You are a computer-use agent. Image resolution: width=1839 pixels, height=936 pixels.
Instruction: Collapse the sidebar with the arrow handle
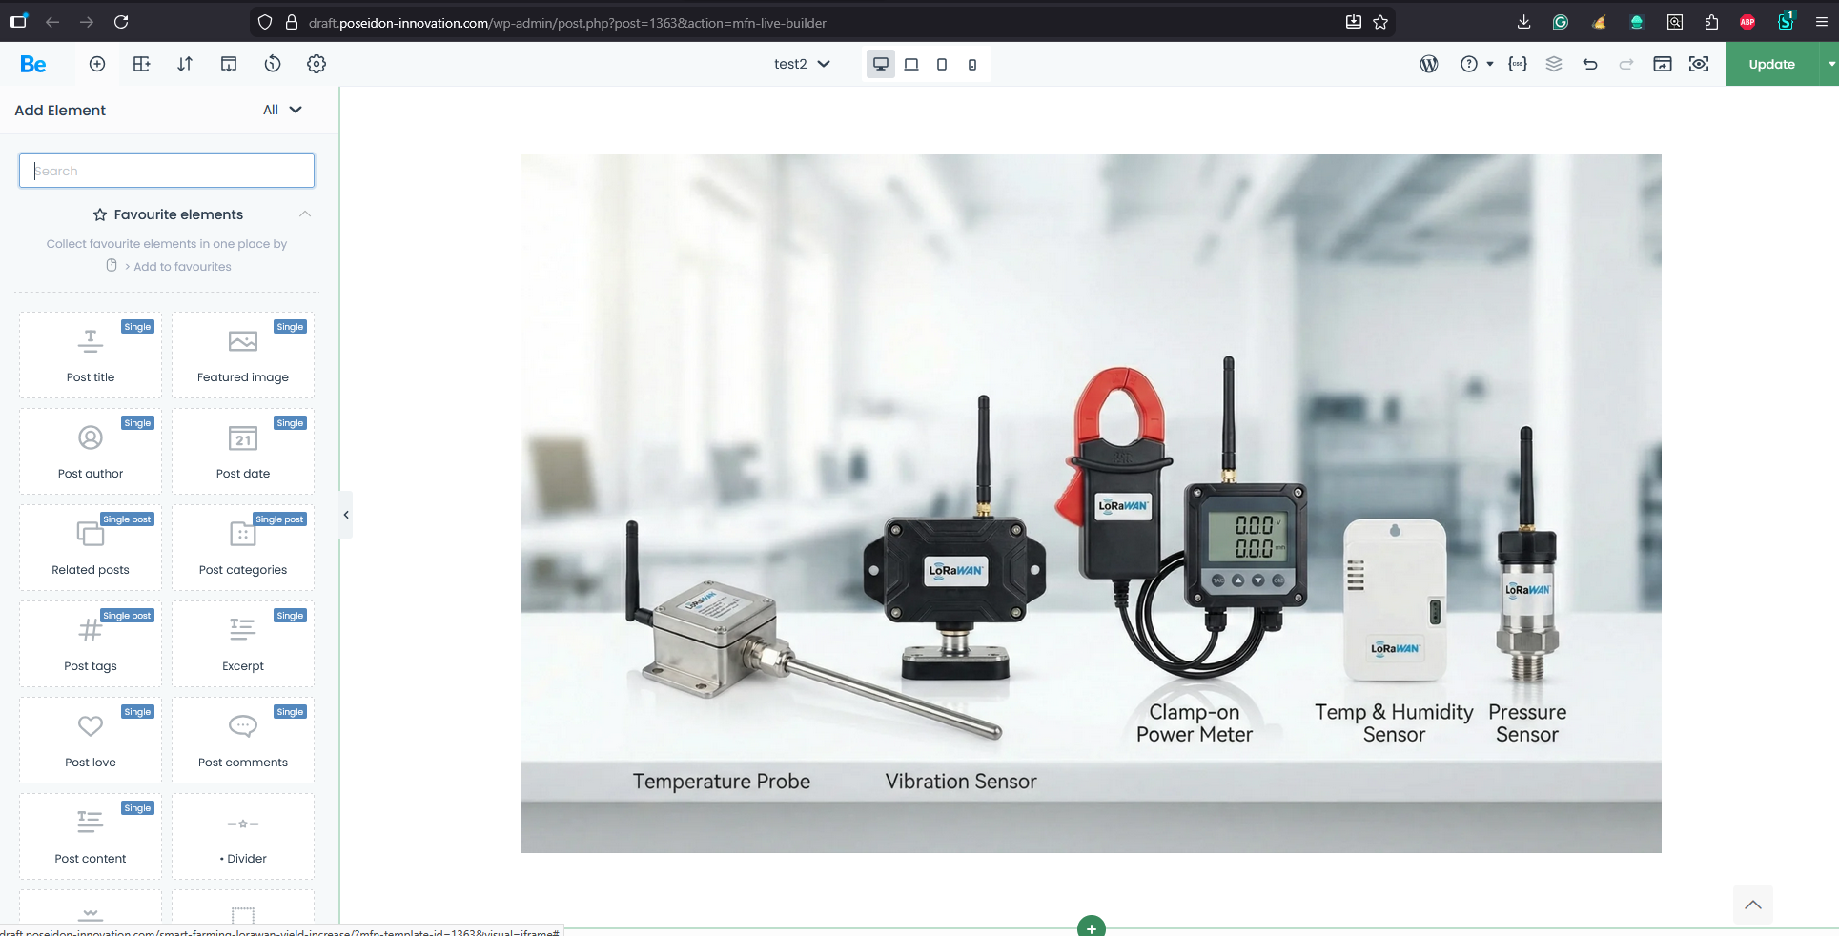click(346, 515)
